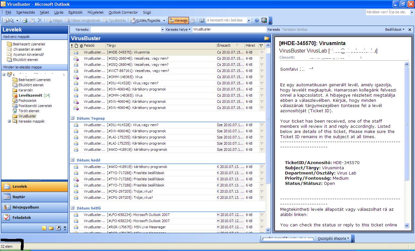Open the Küldés/fogadás dropdown arrow
415x251 pixels.
[164, 20]
